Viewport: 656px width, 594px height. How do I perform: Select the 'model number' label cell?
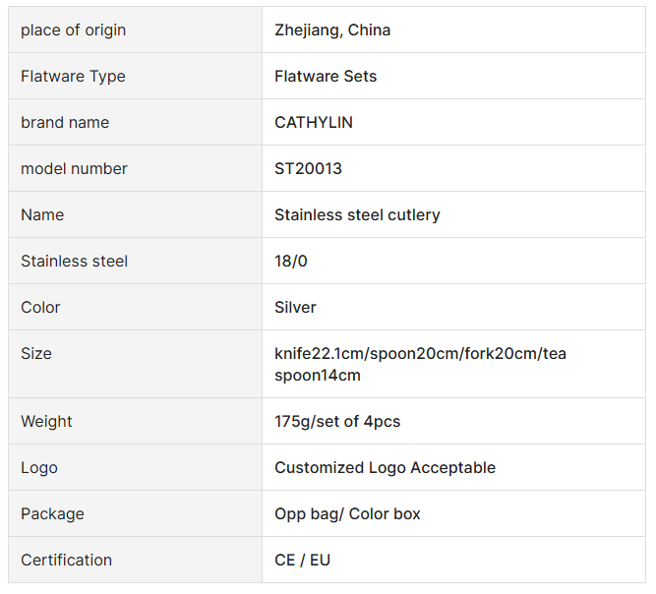tap(74, 169)
